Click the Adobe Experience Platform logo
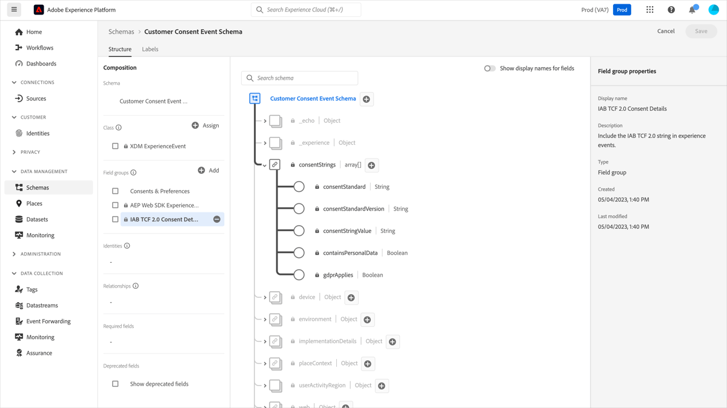The width and height of the screenshot is (727, 408). click(39, 9)
